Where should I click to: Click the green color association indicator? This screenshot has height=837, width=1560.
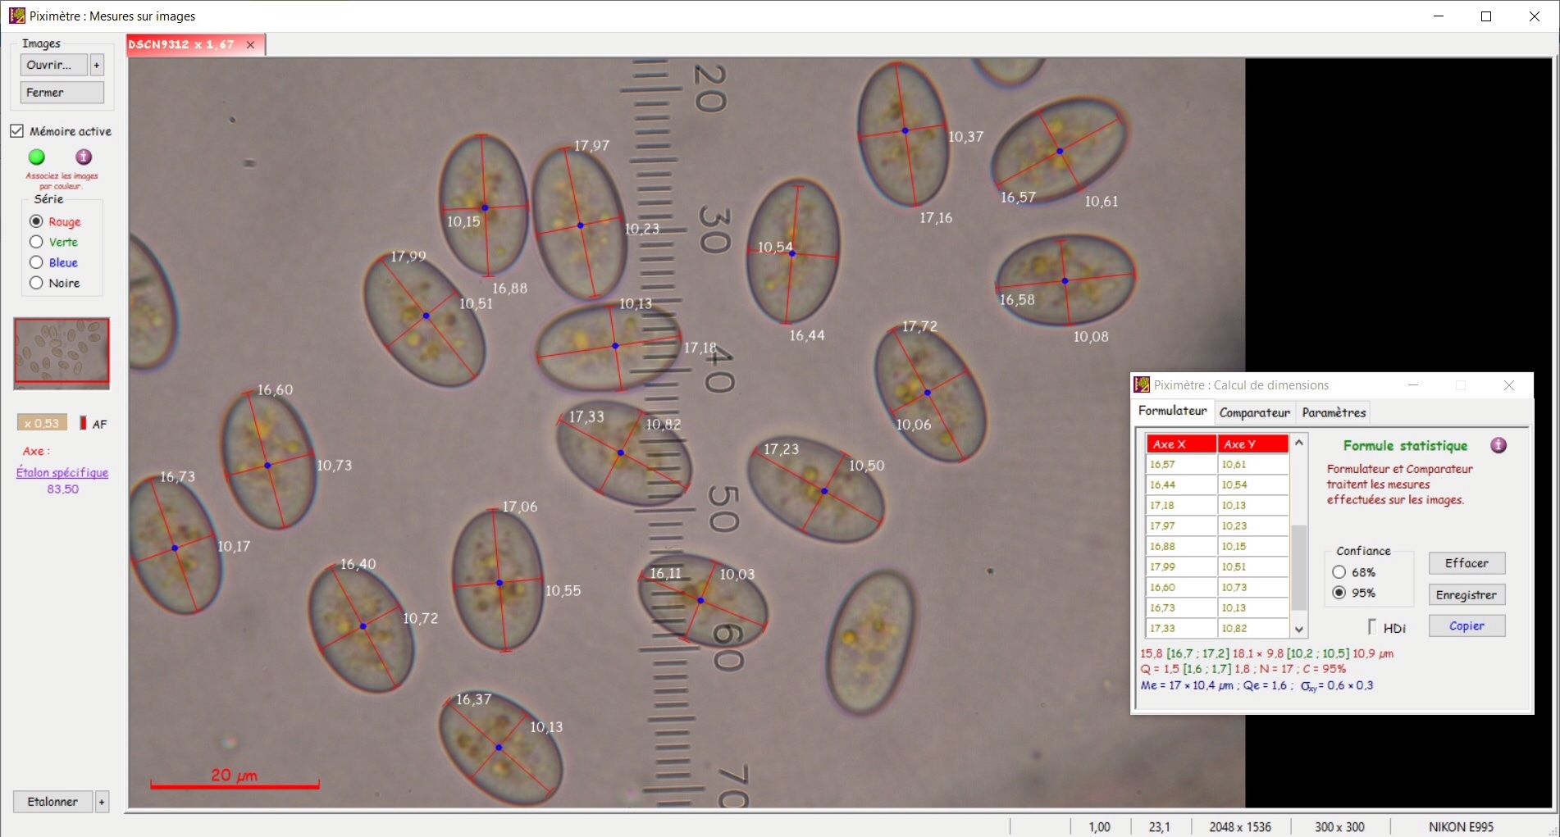pyautogui.click(x=37, y=157)
